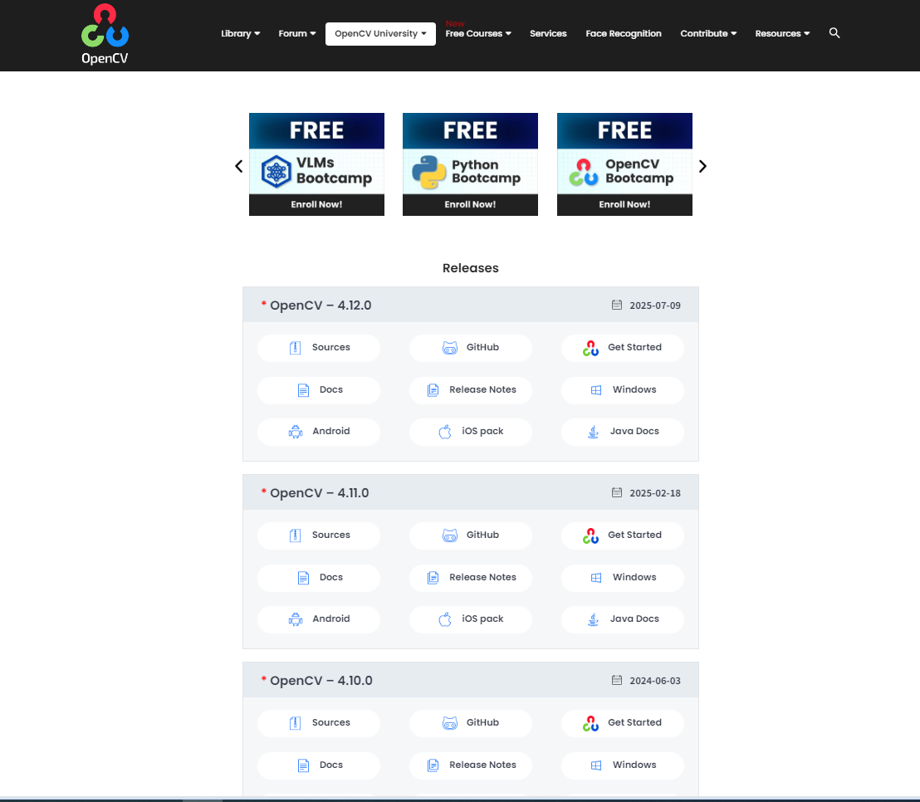Expand the Forum dropdown menu
This screenshot has width=920, height=802.
pyautogui.click(x=297, y=33)
